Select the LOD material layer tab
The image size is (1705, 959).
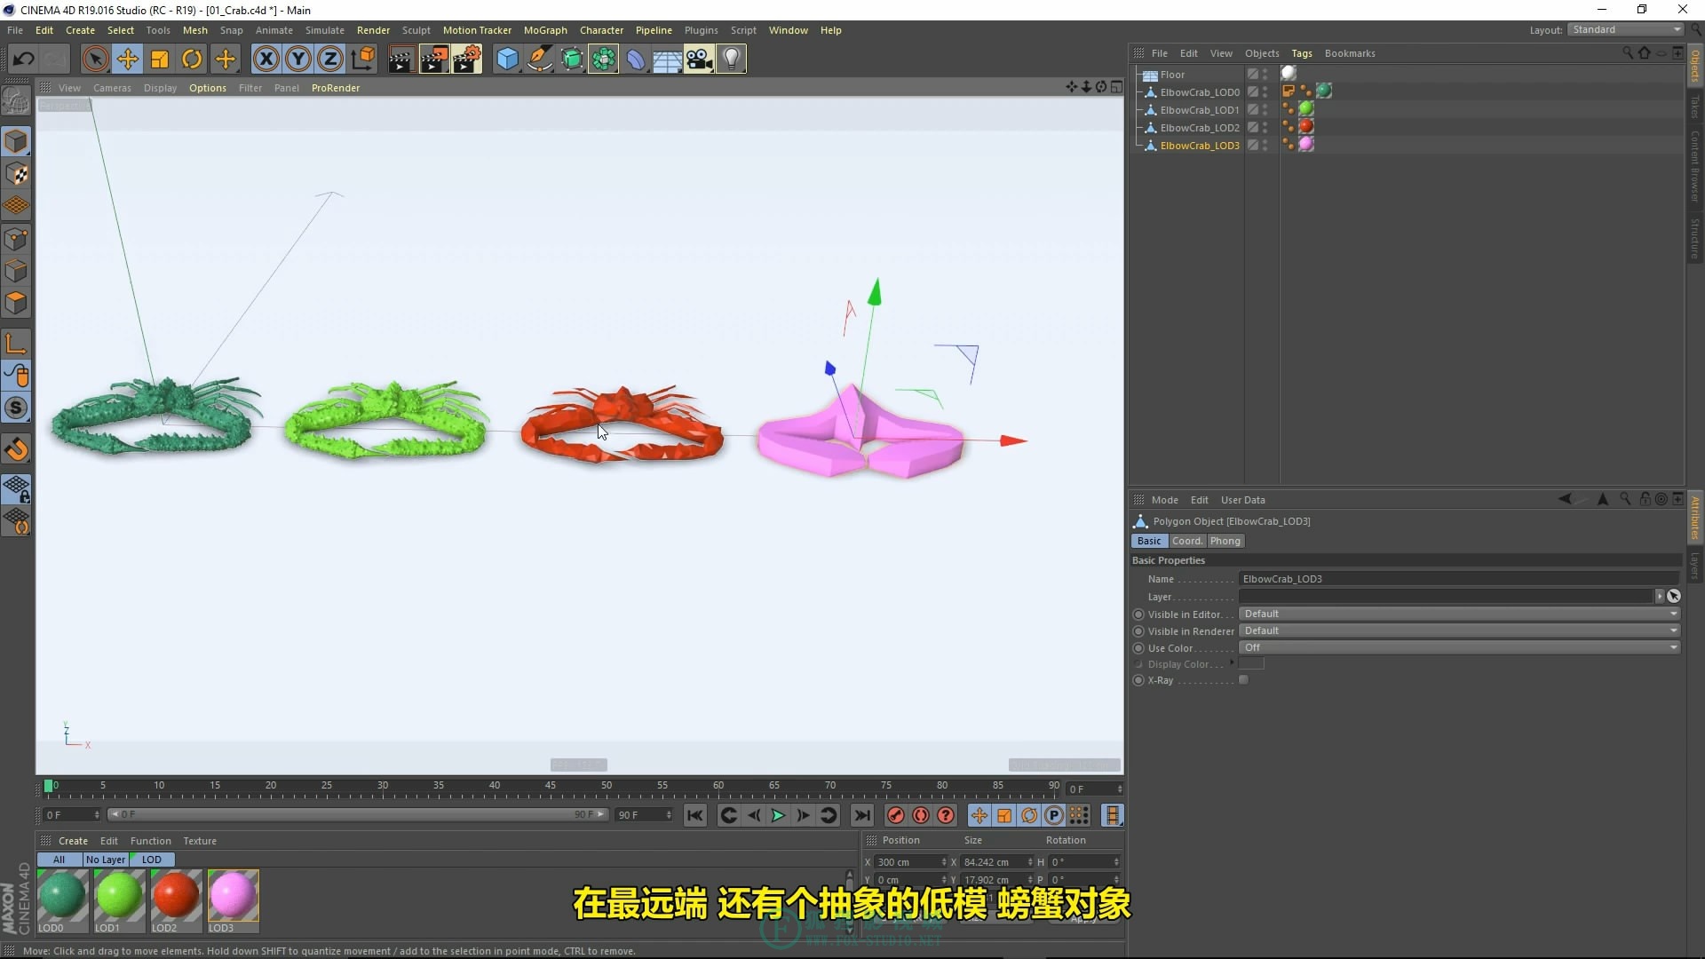pyautogui.click(x=152, y=860)
